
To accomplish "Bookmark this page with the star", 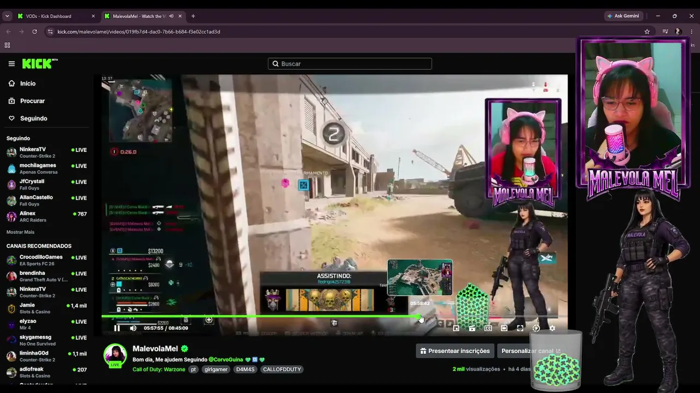I will click(x=647, y=32).
